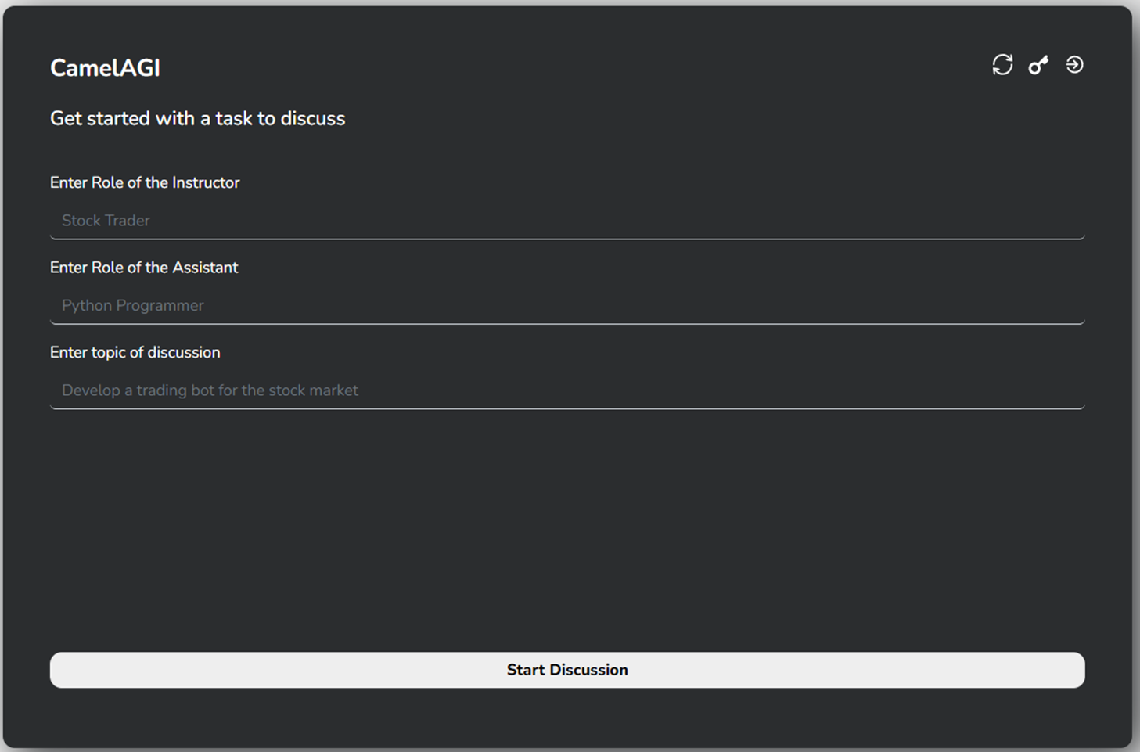Open the API key settings icon
The height and width of the screenshot is (752, 1140).
(x=1038, y=65)
